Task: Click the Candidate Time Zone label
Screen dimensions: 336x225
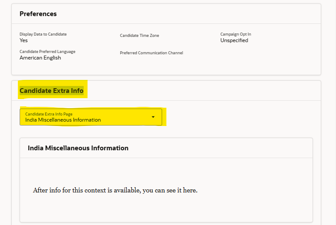Action: coord(139,36)
